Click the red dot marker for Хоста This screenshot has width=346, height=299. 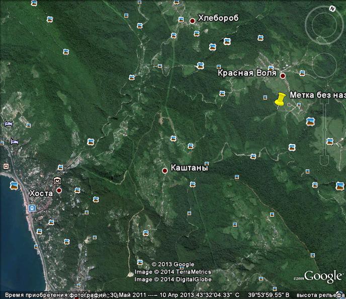pos(59,190)
